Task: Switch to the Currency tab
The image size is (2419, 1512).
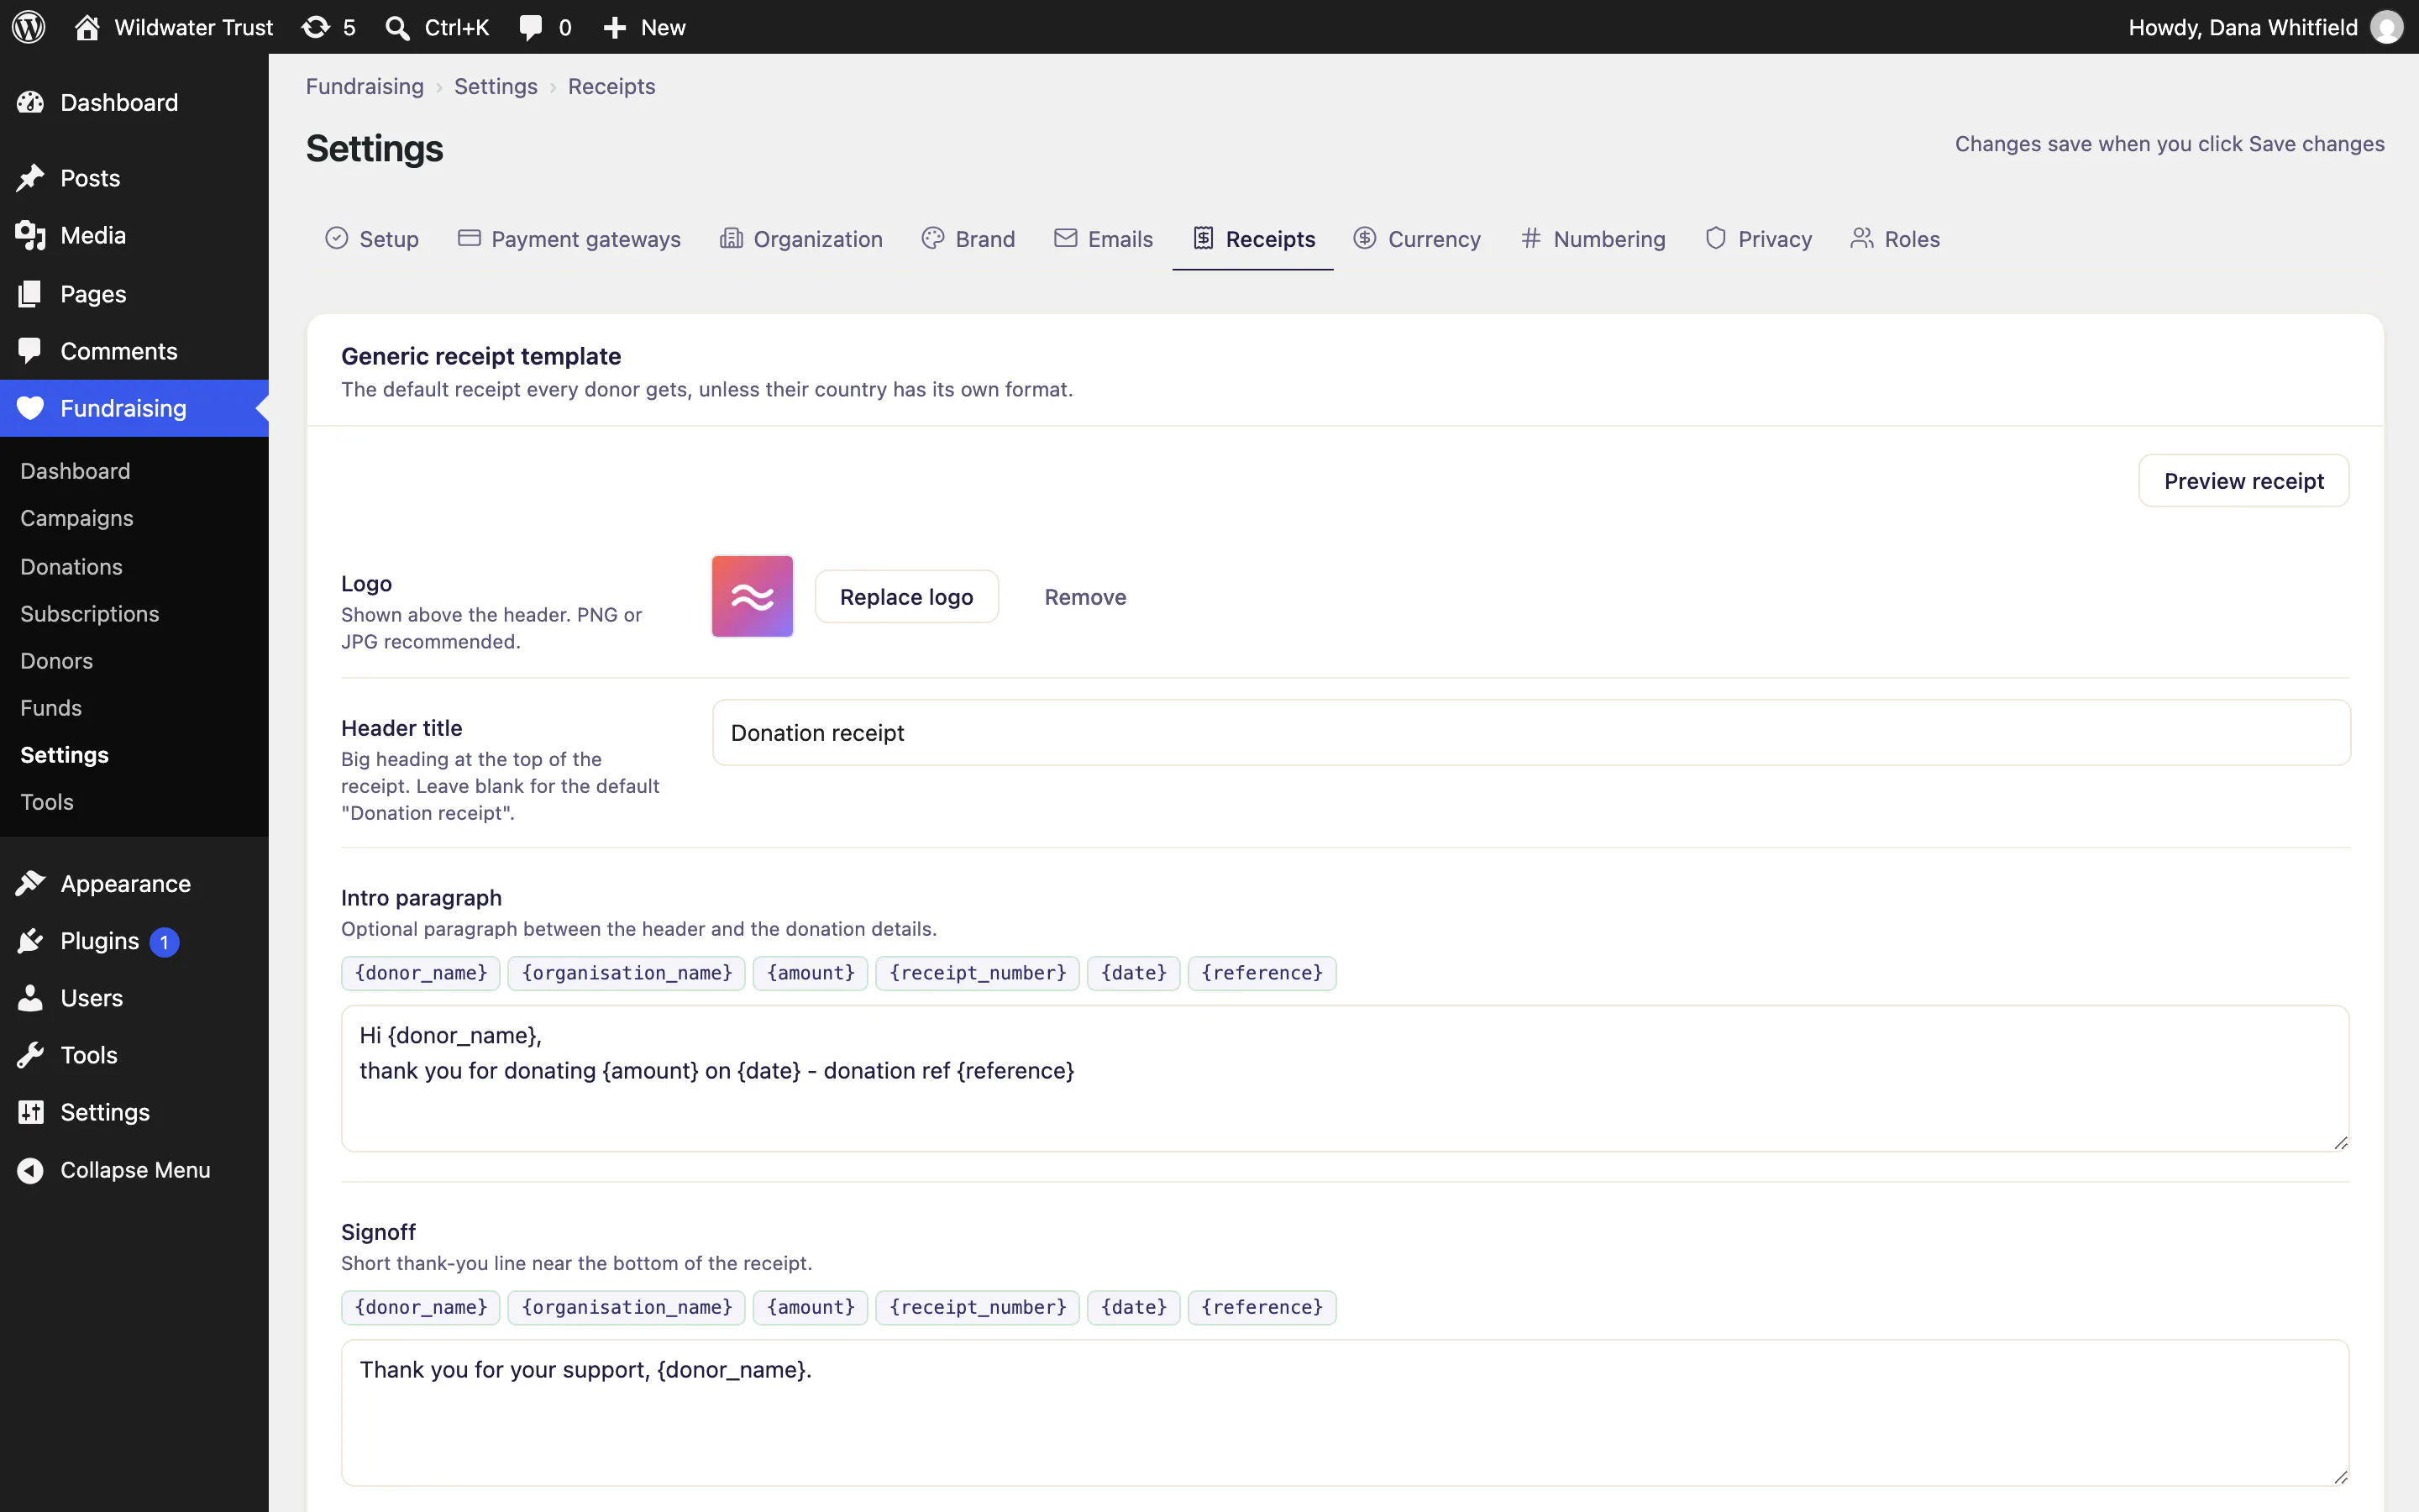Action: point(1418,239)
